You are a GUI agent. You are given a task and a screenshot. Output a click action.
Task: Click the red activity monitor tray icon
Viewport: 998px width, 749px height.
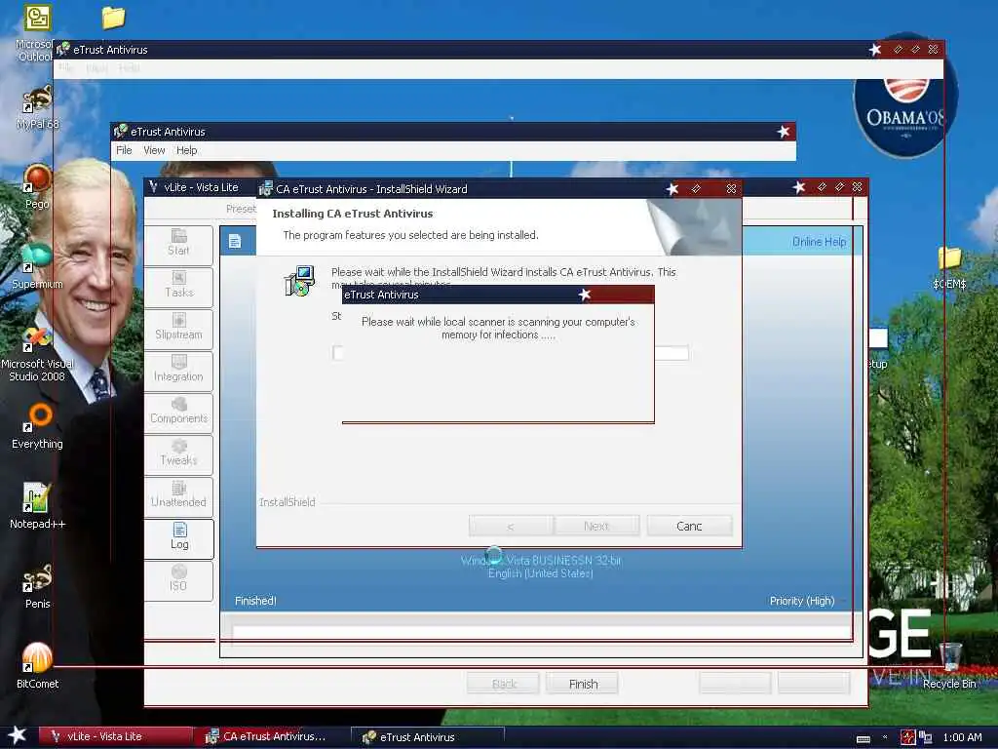(x=908, y=737)
